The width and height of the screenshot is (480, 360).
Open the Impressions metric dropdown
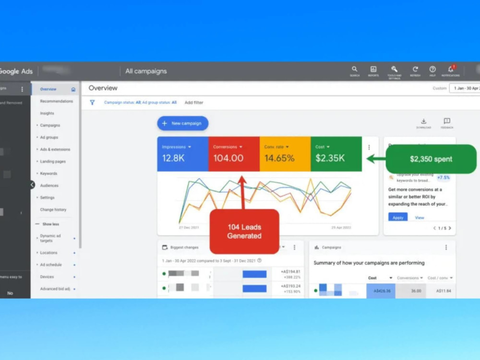pos(190,147)
